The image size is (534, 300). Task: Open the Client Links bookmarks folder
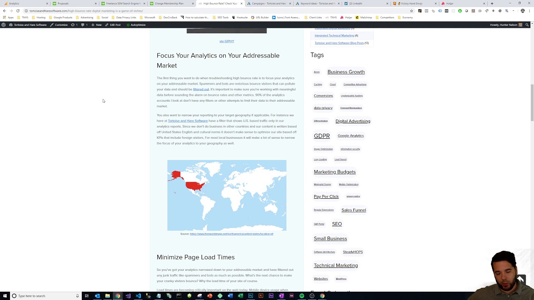point(313,17)
